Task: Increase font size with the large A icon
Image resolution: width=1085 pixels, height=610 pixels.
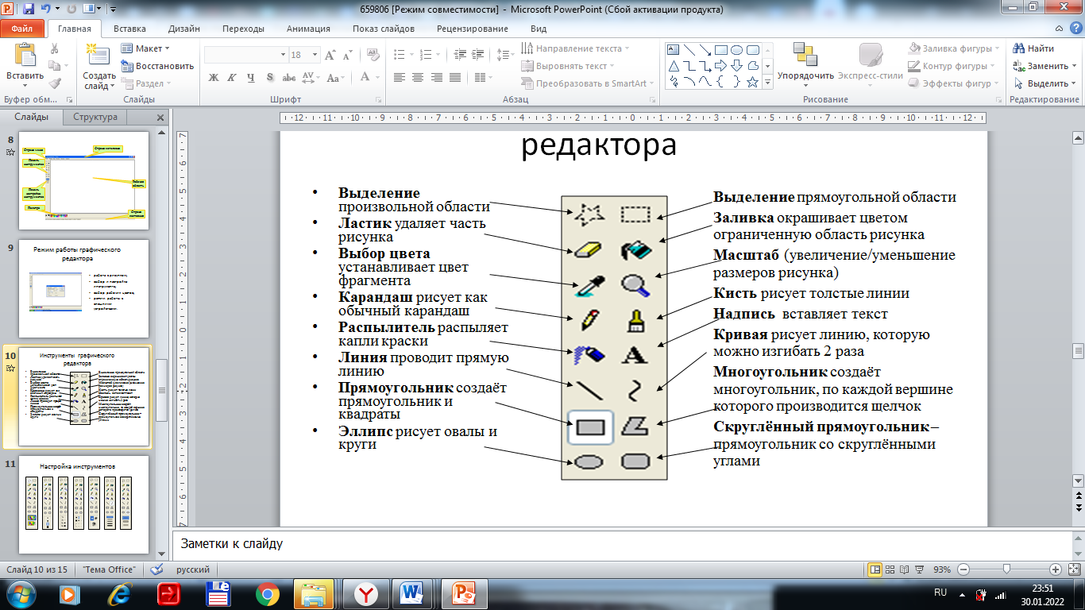Action: coord(330,55)
